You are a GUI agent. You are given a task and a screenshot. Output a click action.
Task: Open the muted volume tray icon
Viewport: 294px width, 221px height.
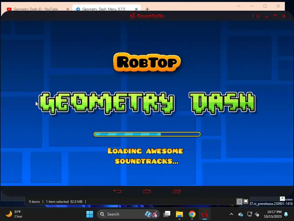coord(257,214)
